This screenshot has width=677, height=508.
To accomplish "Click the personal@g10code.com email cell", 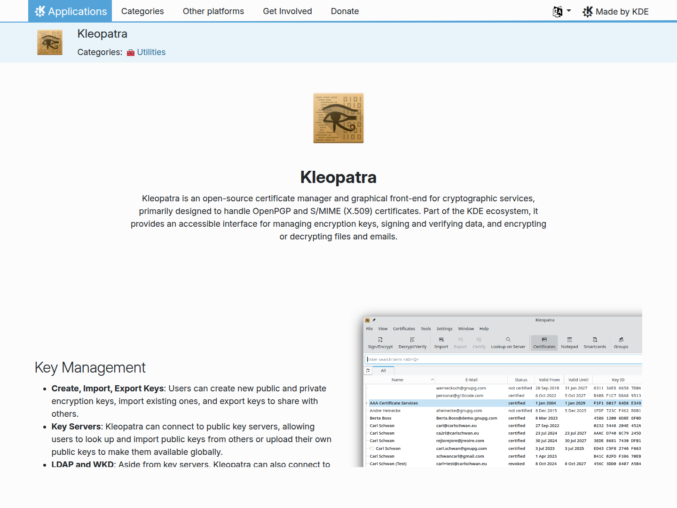I will point(460,396).
